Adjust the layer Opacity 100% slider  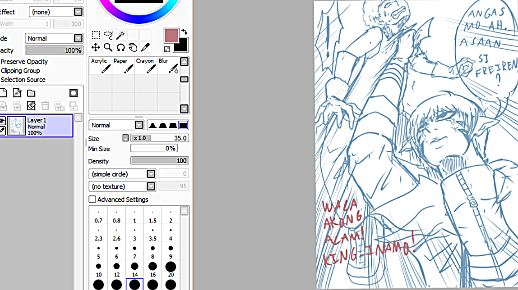pyautogui.click(x=54, y=50)
